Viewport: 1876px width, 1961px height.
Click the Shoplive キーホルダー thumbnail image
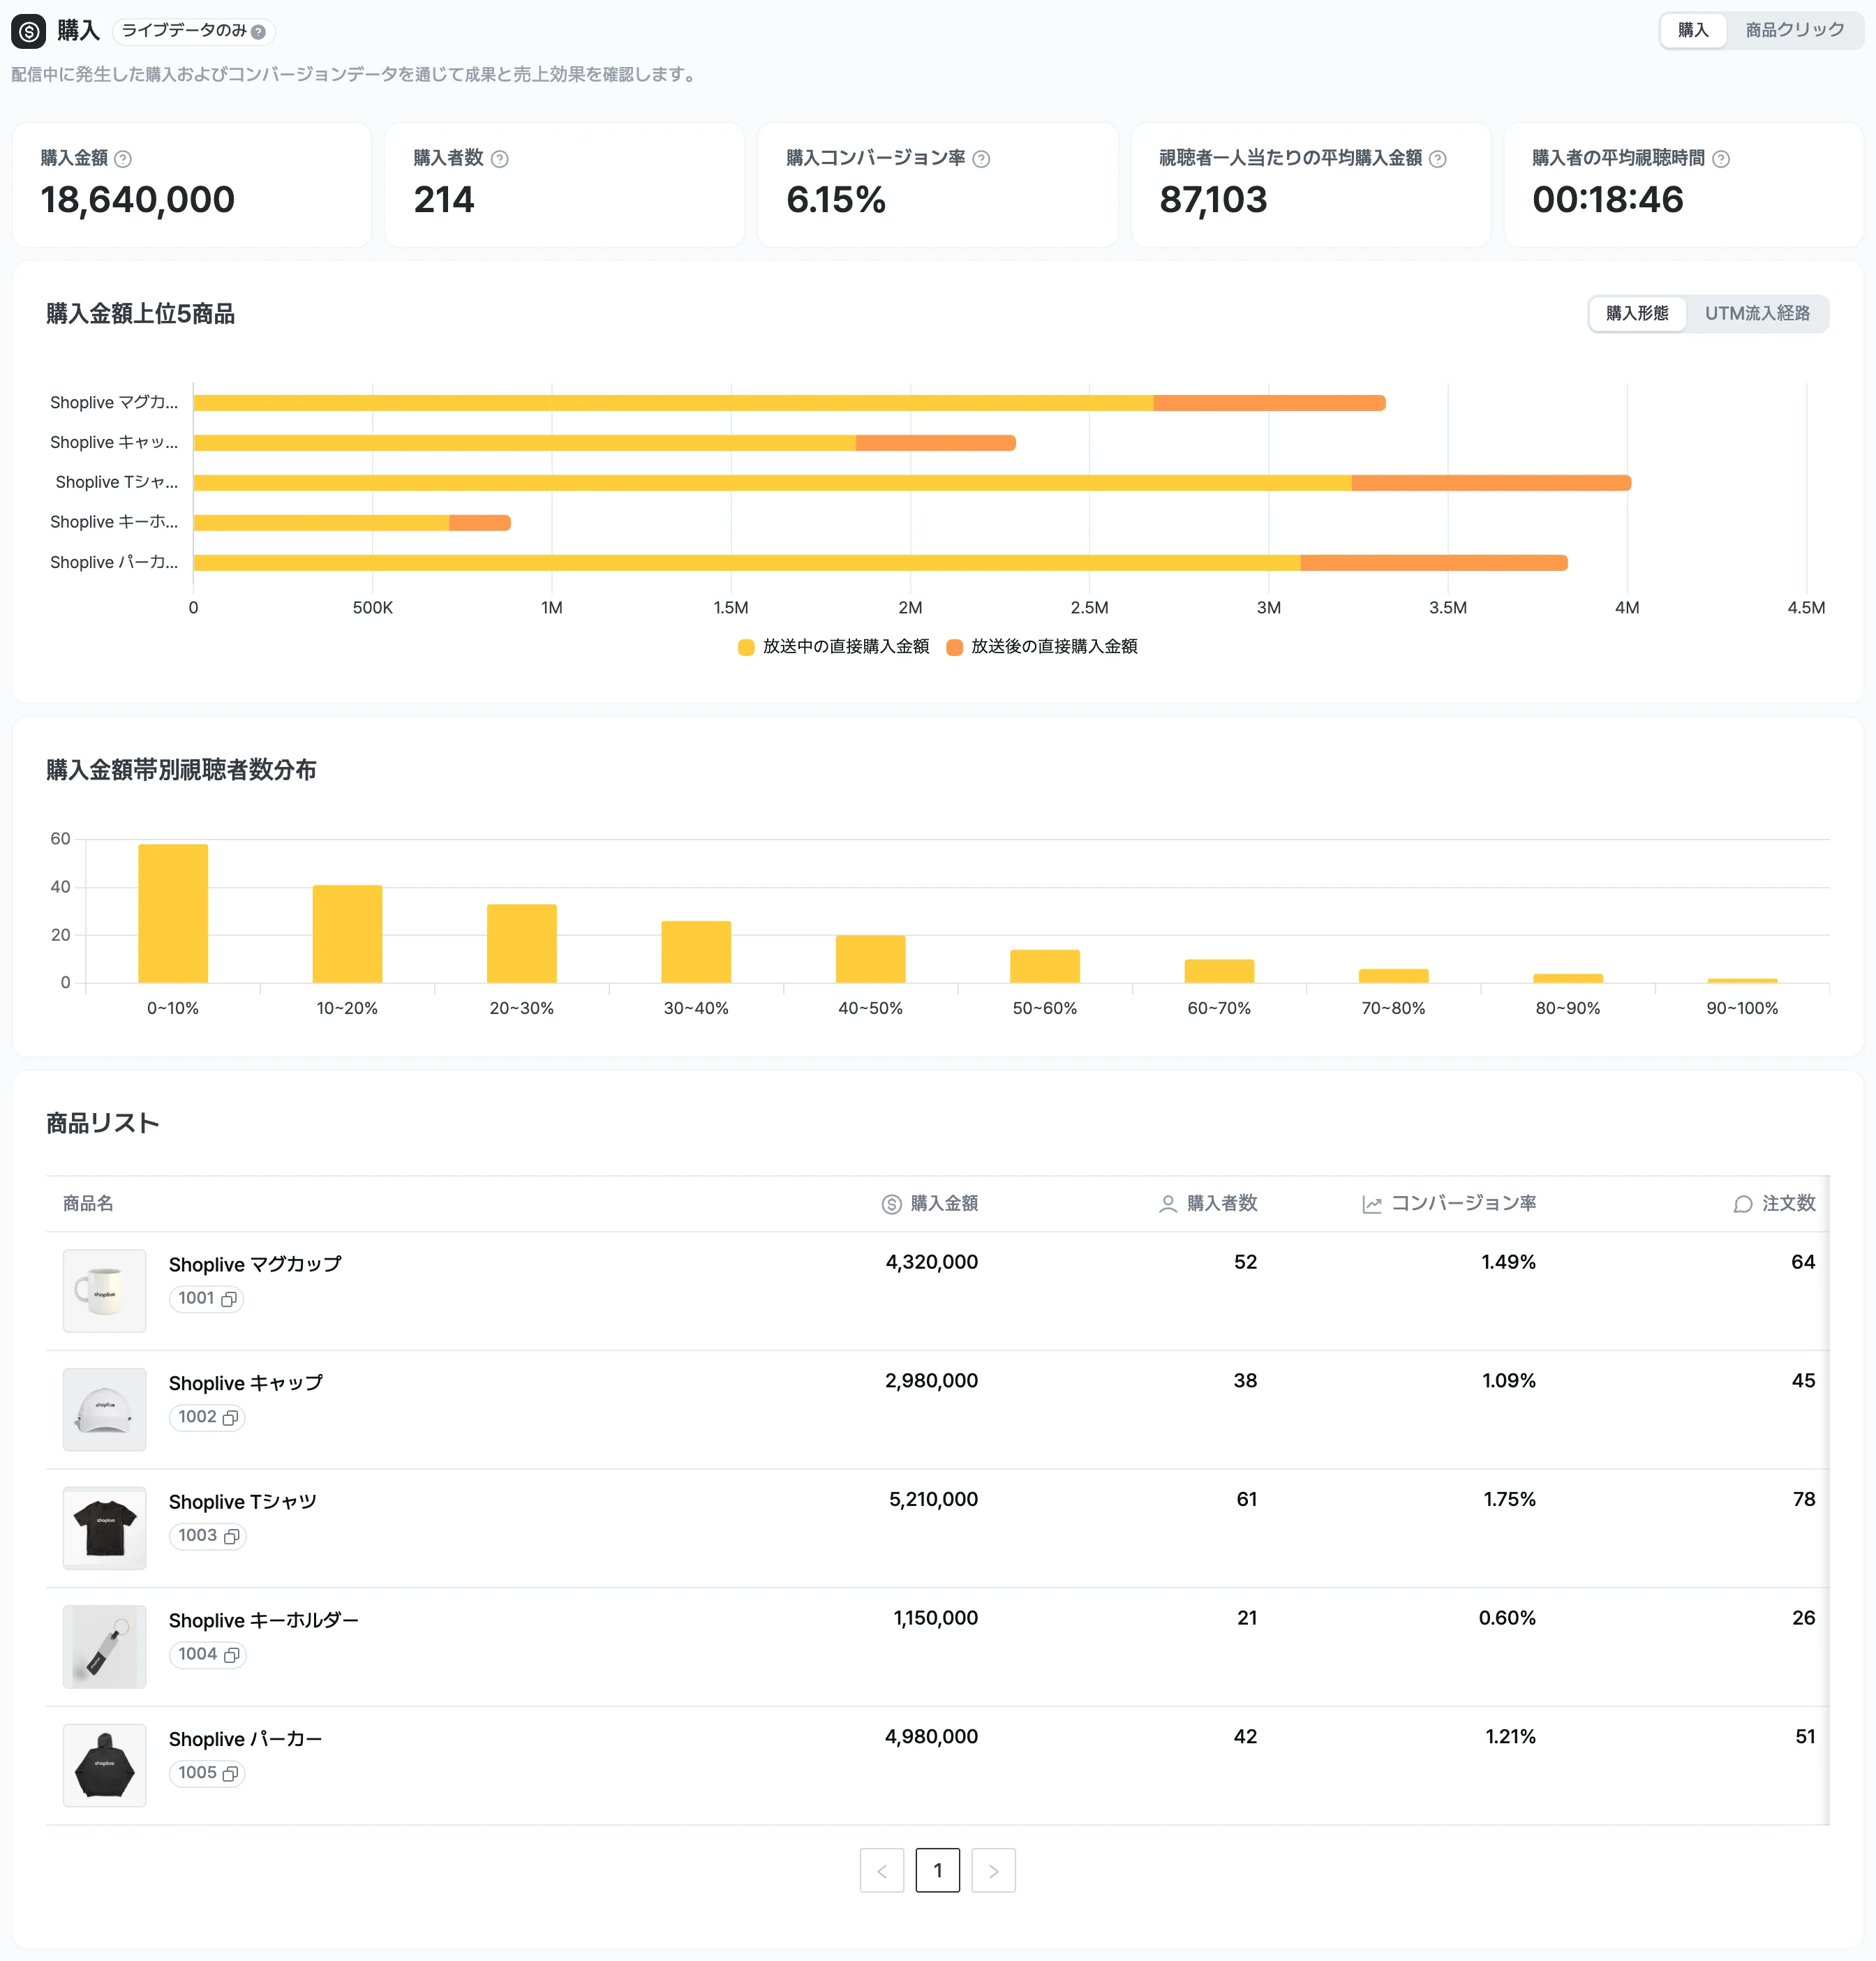click(x=104, y=1647)
